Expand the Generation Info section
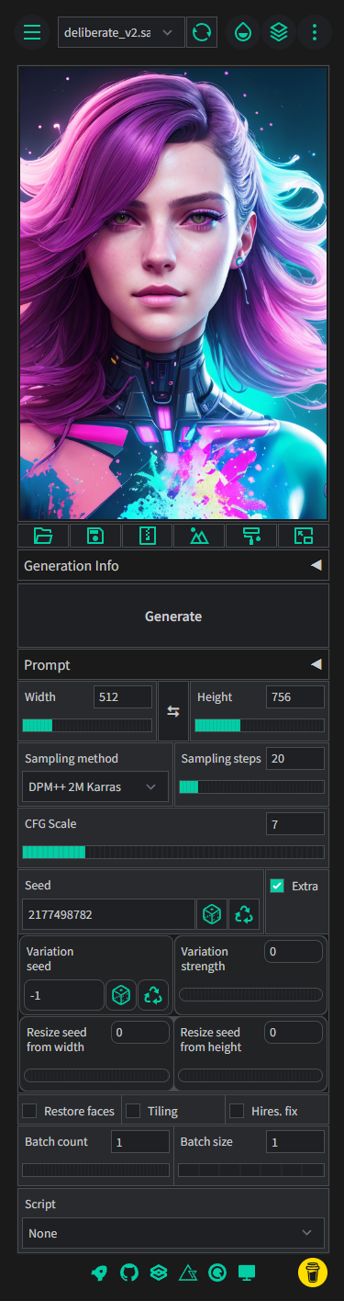Image resolution: width=344 pixels, height=1301 pixels. [x=173, y=566]
